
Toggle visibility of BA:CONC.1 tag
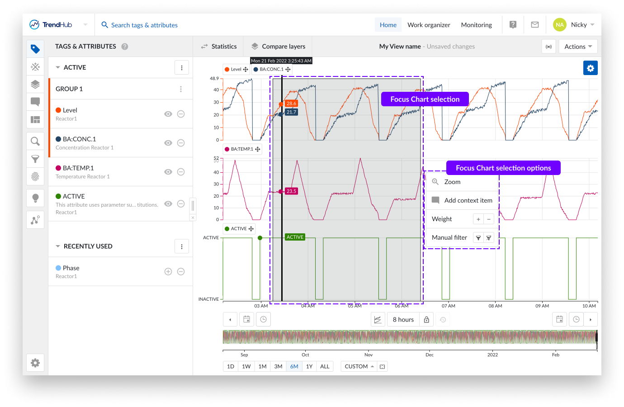[x=168, y=143]
